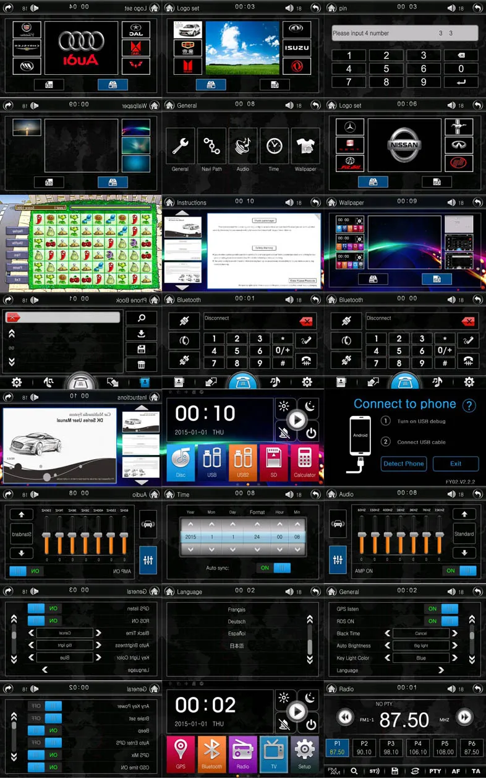Viewport: 486px width, 778px height.
Task: Hit the backspace key on the pin keypad
Action: tap(461, 56)
